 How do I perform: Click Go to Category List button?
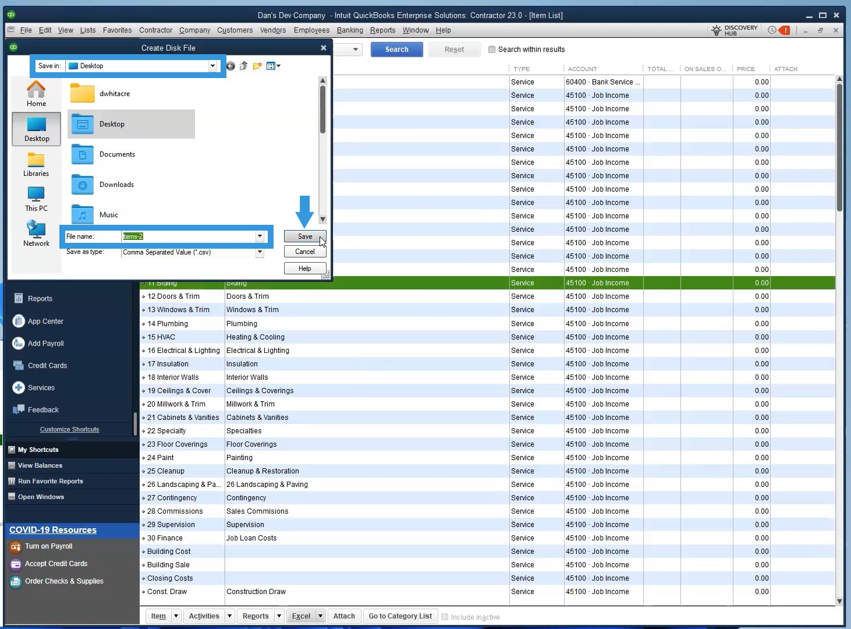coord(400,616)
